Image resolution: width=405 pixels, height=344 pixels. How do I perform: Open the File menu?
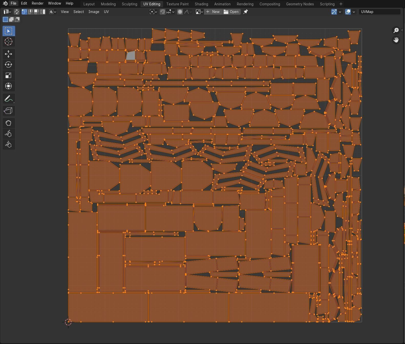tap(14, 3)
